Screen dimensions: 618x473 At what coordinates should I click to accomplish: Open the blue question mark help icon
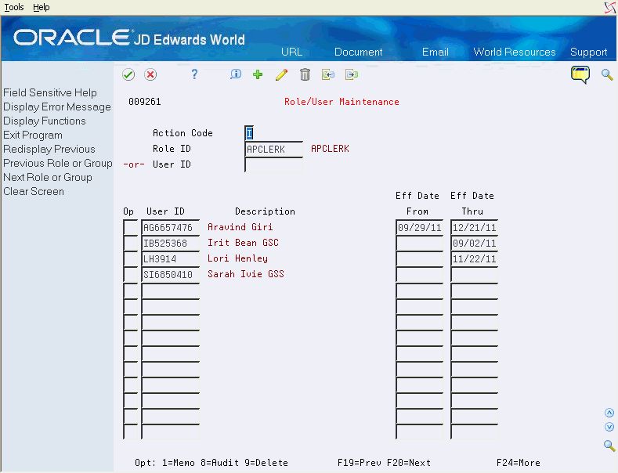point(194,74)
